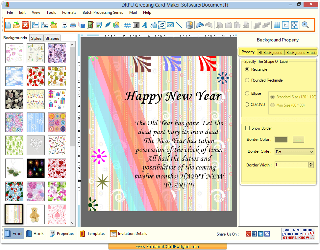This screenshot has width=320, height=250.
Task: Click the Save As icon
Action: tap(45, 25)
